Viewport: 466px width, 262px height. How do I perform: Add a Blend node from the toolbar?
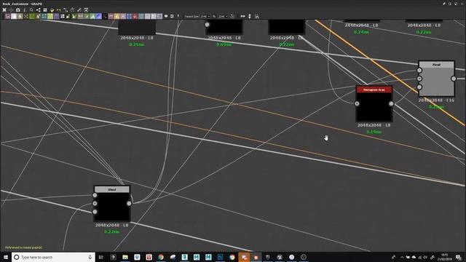(14, 16)
